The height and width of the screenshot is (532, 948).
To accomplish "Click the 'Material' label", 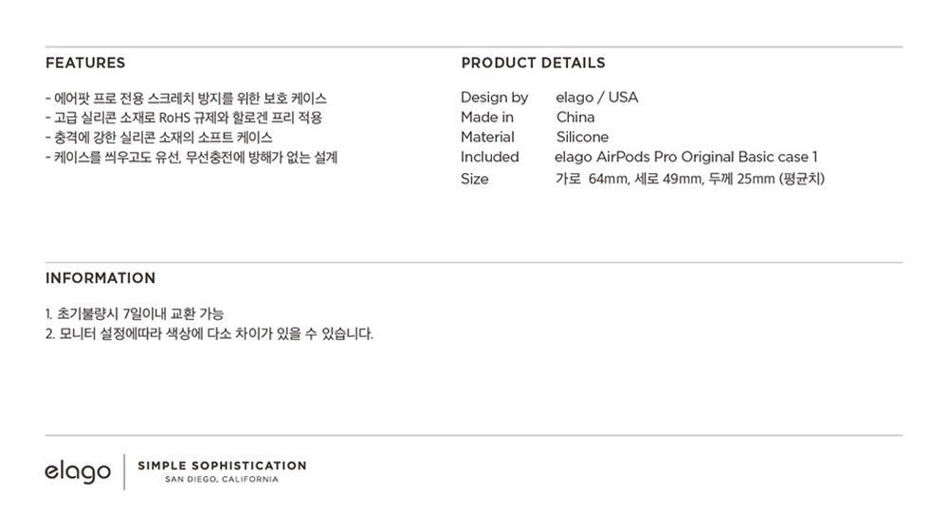I will coord(488,137).
